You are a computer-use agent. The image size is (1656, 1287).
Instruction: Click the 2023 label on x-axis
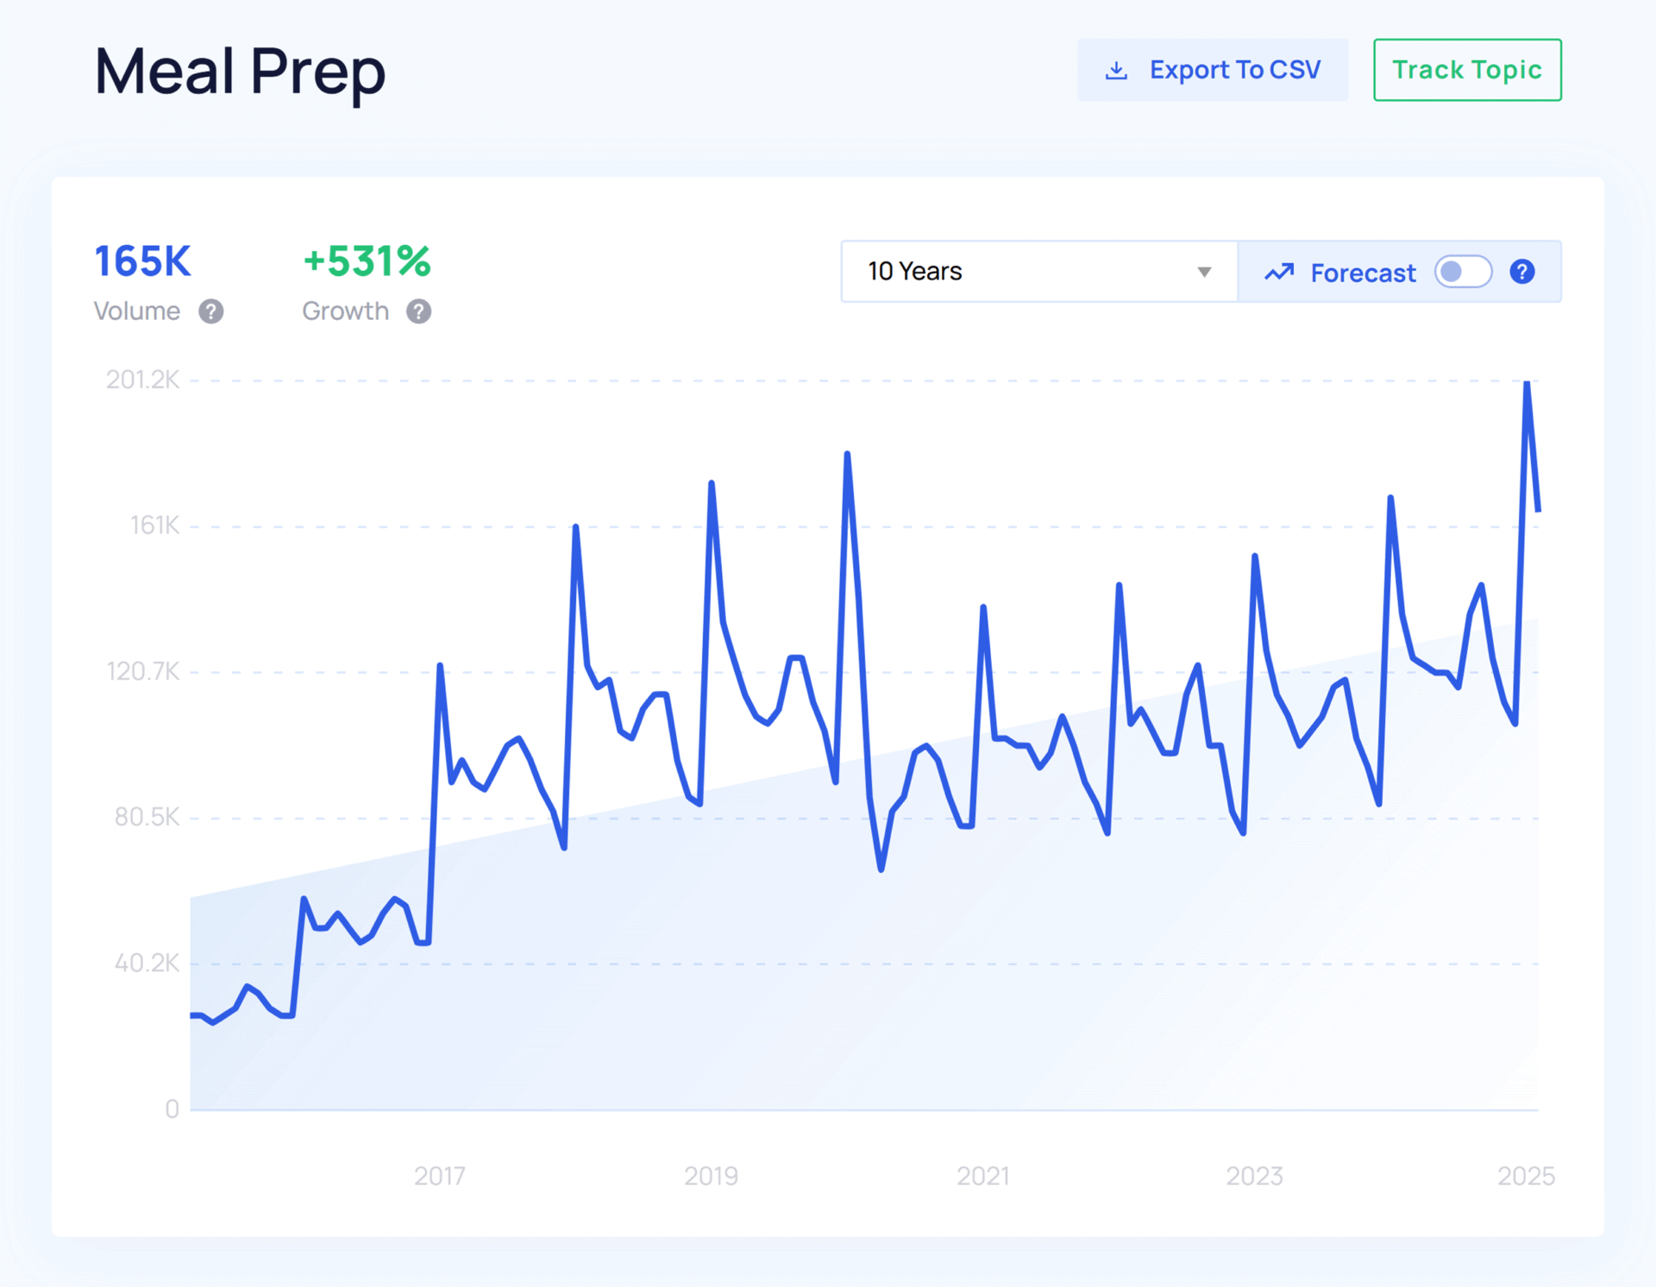pyautogui.click(x=1254, y=1176)
